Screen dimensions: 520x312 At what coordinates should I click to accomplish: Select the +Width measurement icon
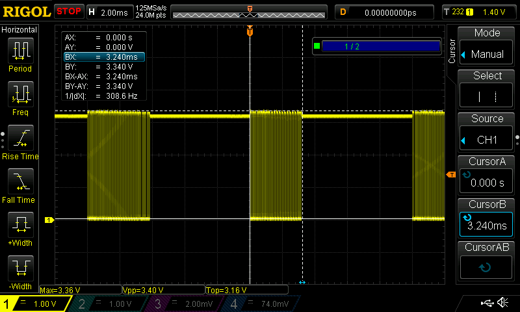[21, 225]
